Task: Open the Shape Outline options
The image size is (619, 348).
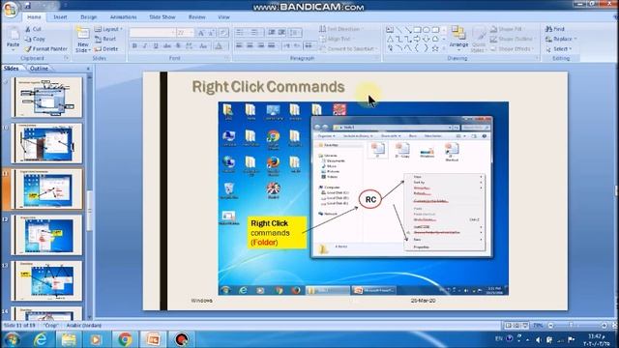Action: click(x=512, y=39)
